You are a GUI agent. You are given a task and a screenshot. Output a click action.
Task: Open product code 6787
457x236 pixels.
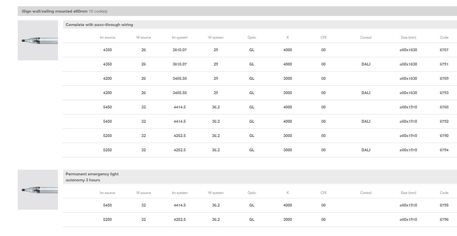tap(444, 50)
